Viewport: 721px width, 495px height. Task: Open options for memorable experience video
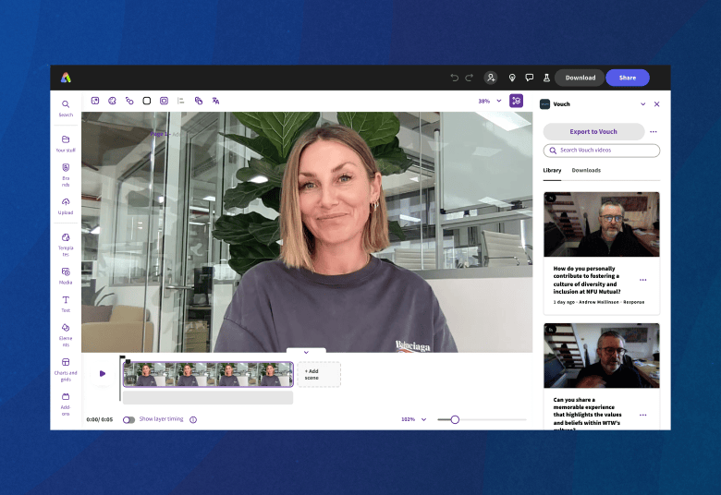642,415
